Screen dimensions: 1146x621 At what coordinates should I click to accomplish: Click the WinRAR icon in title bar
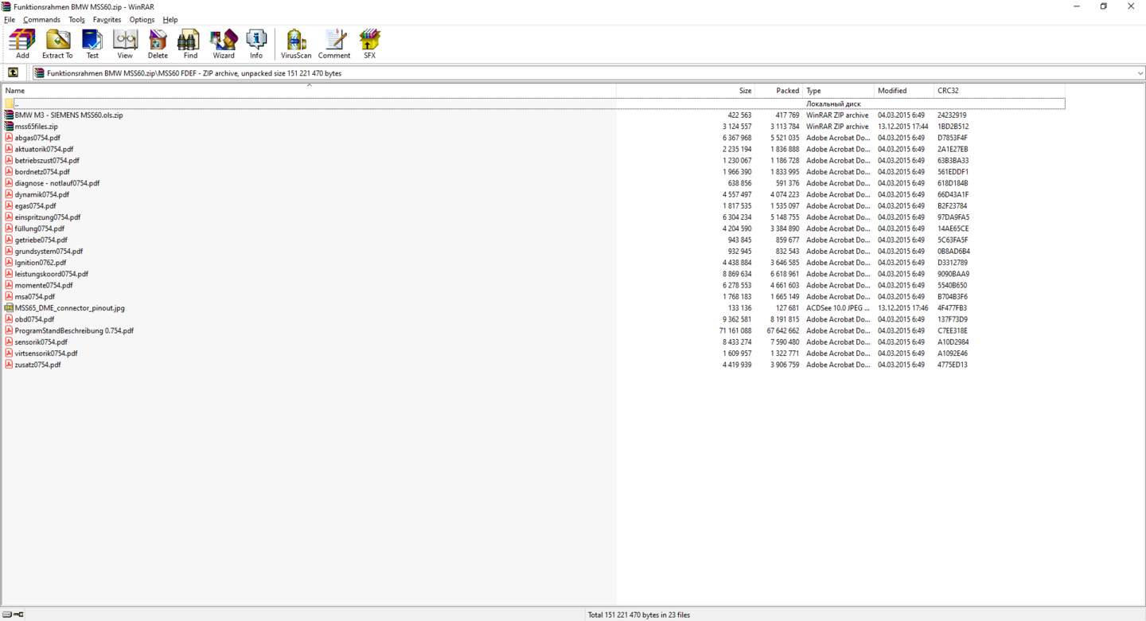pos(6,6)
